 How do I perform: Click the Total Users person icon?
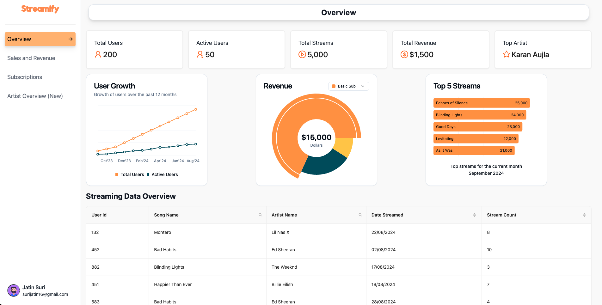point(98,55)
